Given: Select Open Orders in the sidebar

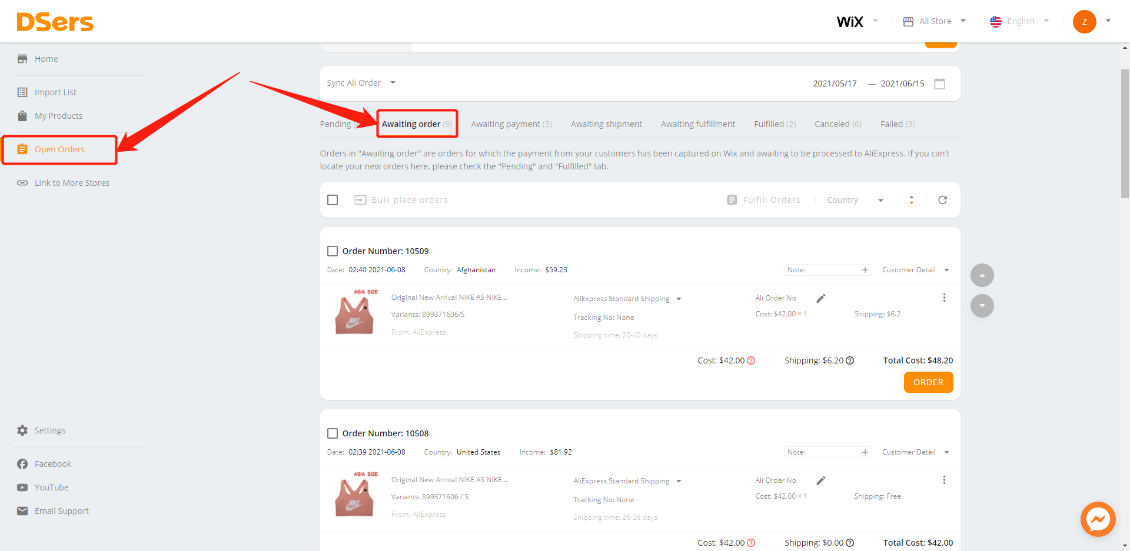Looking at the screenshot, I should [59, 149].
